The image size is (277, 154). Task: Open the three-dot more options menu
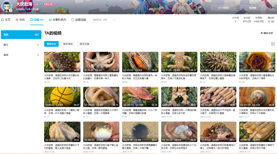(272, 8)
